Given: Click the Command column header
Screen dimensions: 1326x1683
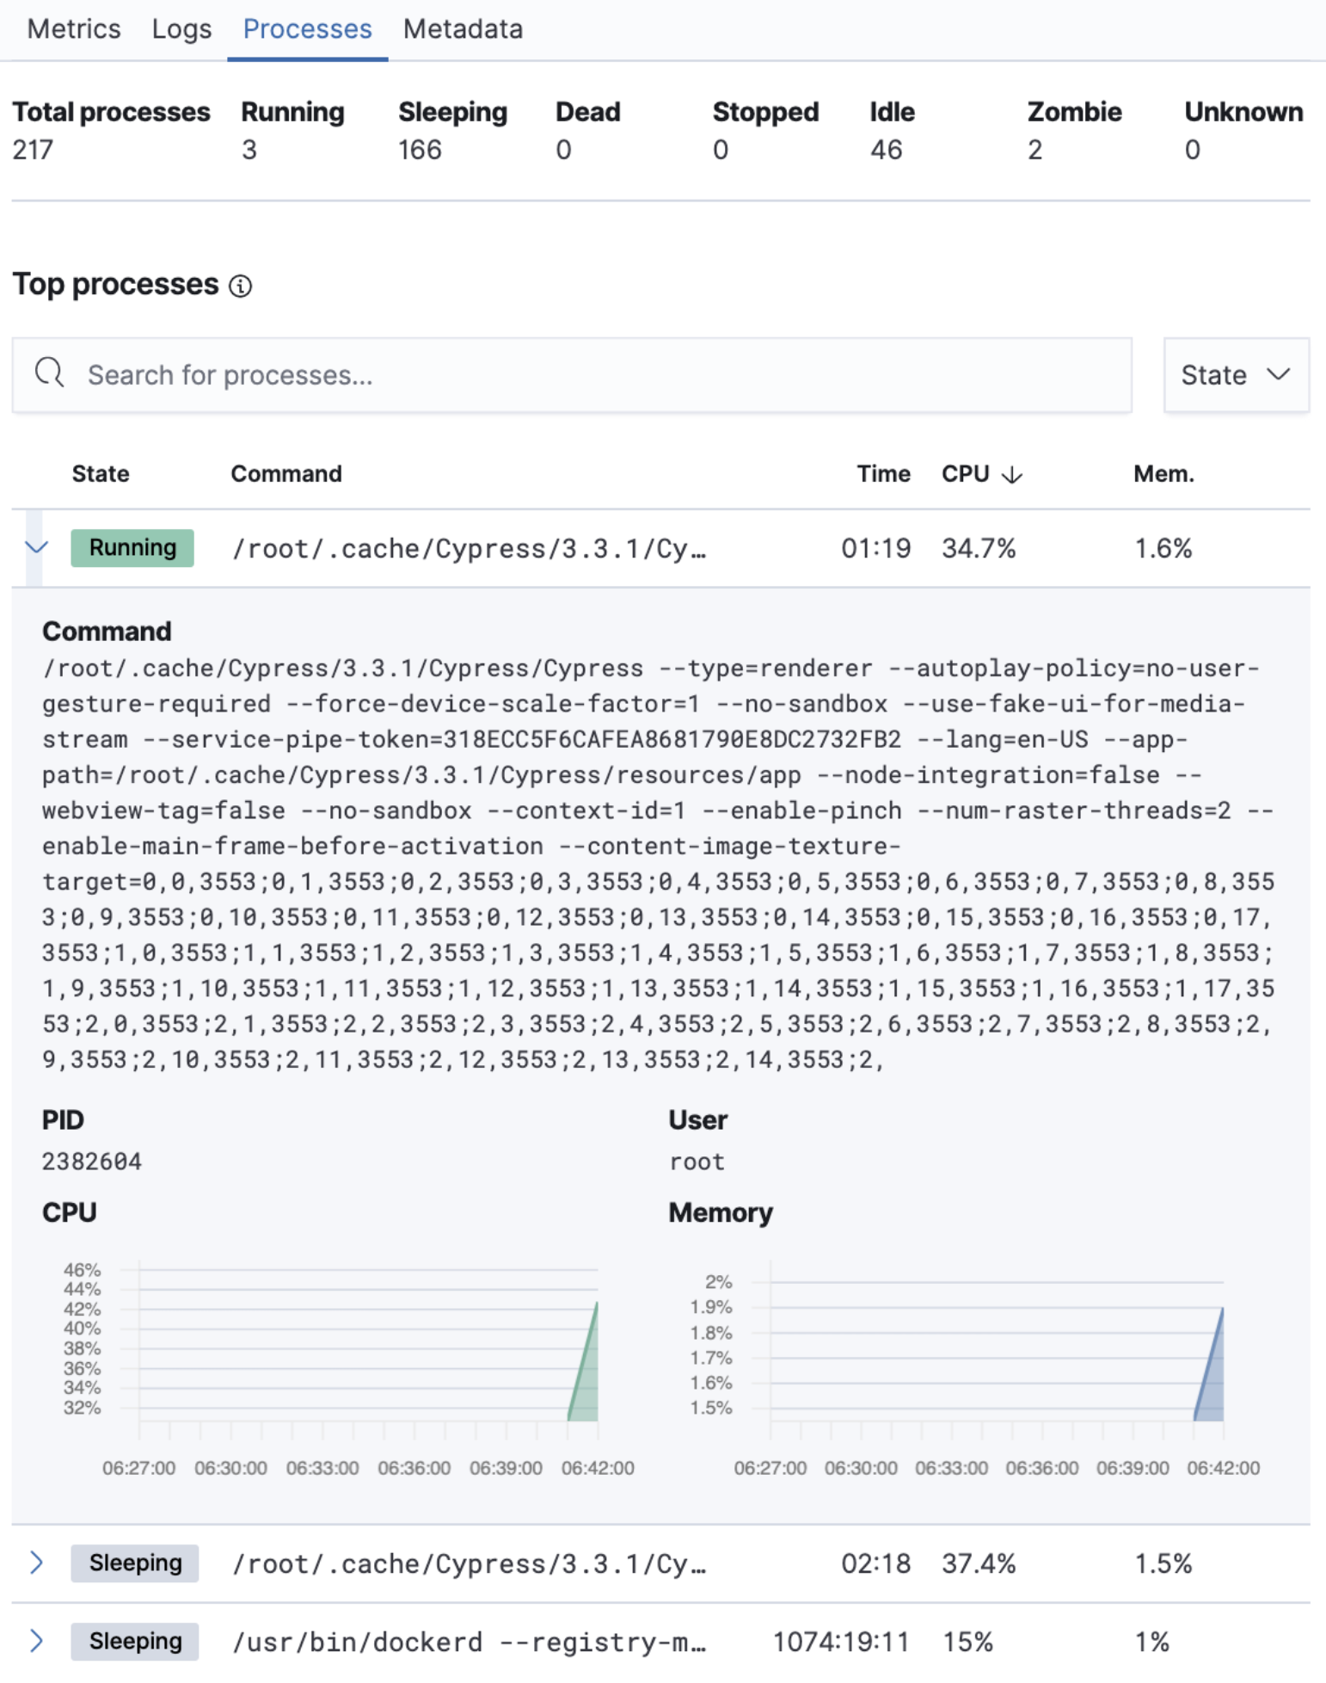Looking at the screenshot, I should pos(285,473).
